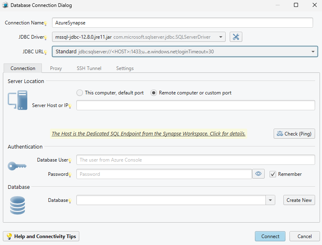The height and width of the screenshot is (245, 322).
Task: Click the lightbulb tip beside JDBC Driver
Action: point(46,38)
